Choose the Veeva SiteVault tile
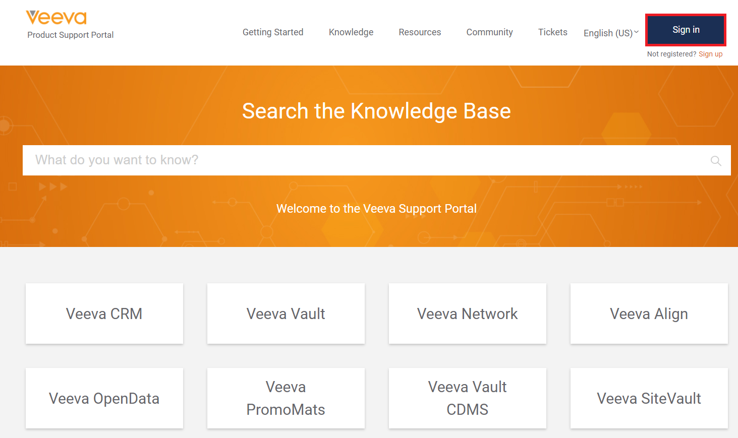 coord(649,398)
